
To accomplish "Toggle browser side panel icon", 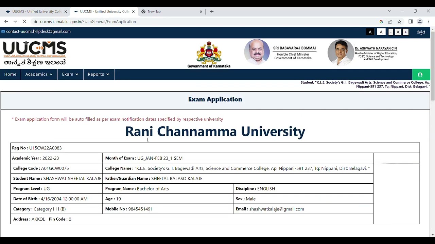I will coord(411,22).
